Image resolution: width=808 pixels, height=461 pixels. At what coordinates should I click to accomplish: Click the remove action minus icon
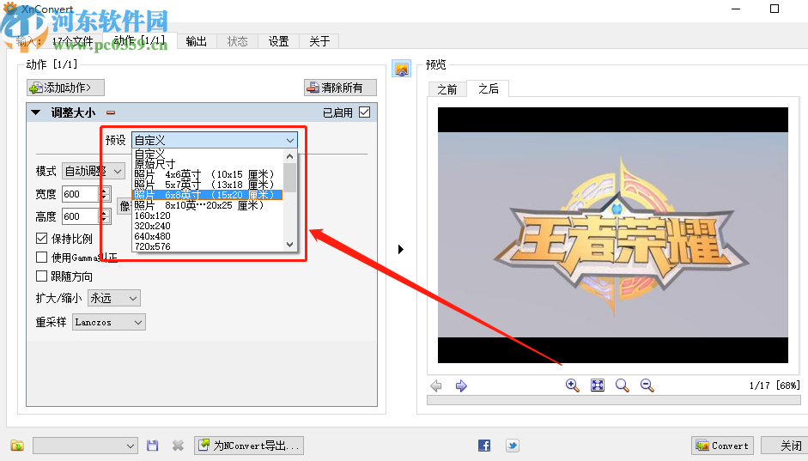111,112
